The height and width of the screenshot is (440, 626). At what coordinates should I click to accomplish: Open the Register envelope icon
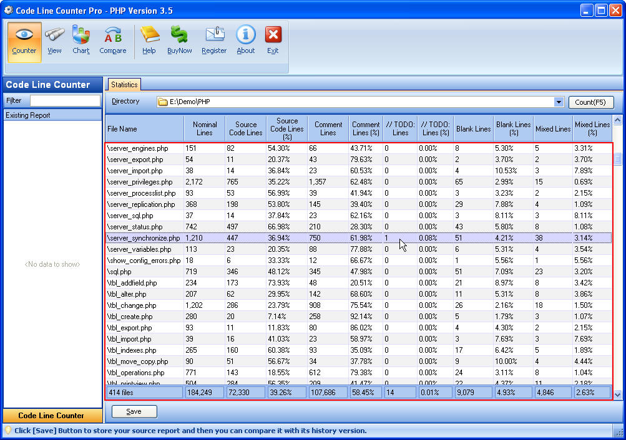(x=215, y=35)
